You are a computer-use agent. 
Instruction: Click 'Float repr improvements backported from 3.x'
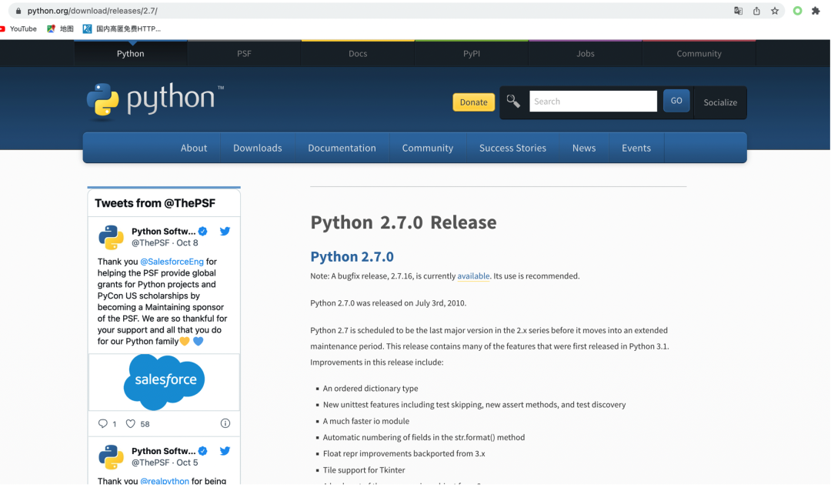point(404,453)
